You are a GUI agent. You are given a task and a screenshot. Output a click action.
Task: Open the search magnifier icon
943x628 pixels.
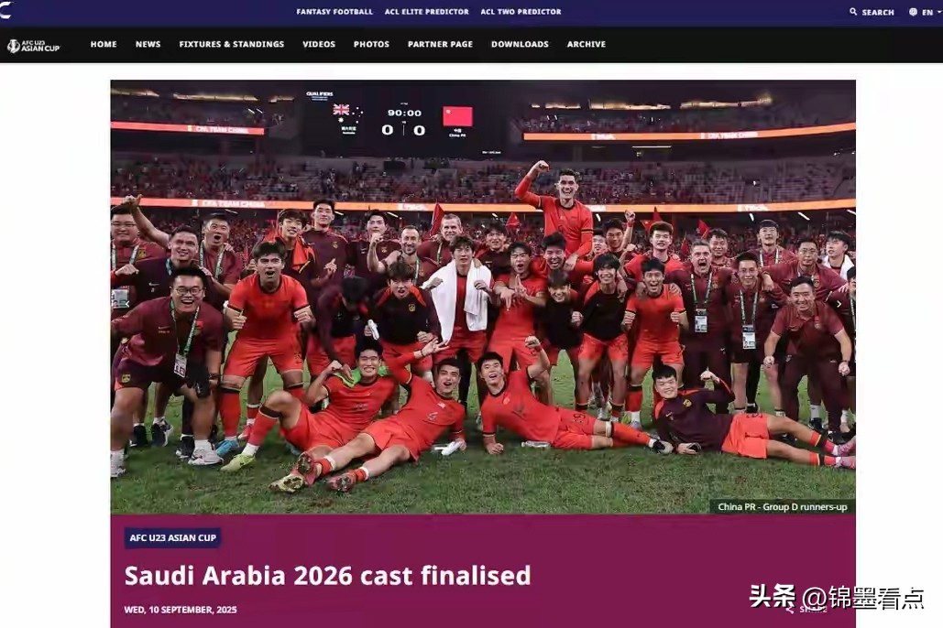[853, 11]
